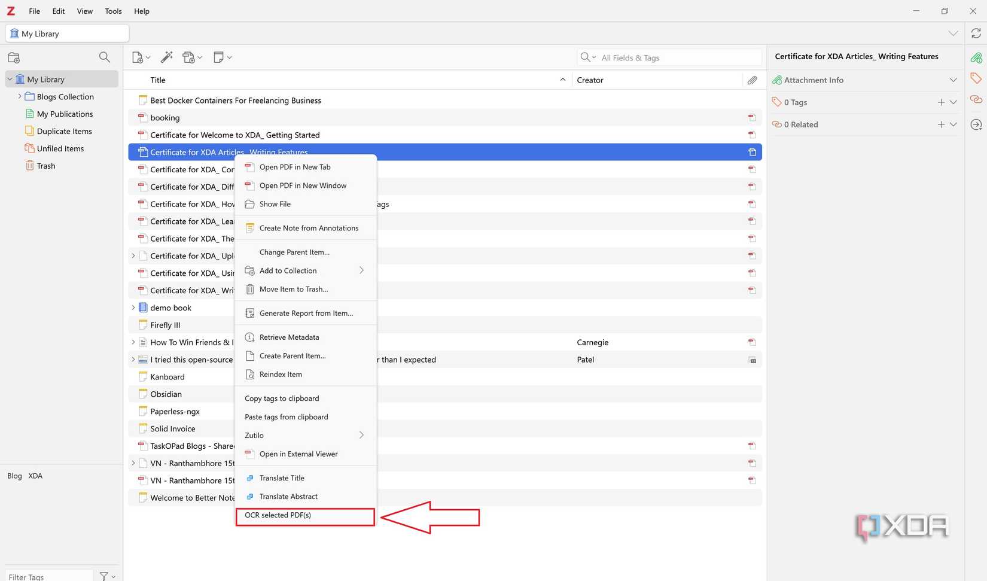Choose OCR selected PDF(s) from context menu
This screenshot has height=581, width=987.
click(x=306, y=515)
